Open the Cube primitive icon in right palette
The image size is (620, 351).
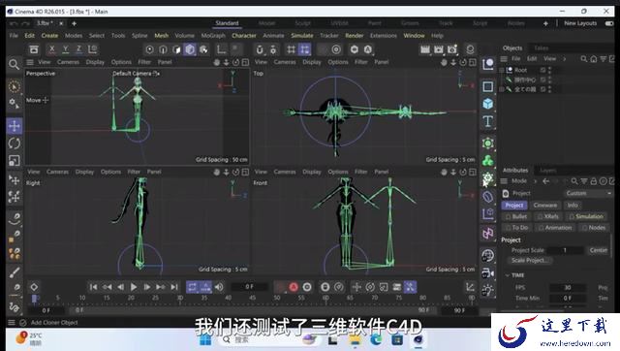click(488, 104)
